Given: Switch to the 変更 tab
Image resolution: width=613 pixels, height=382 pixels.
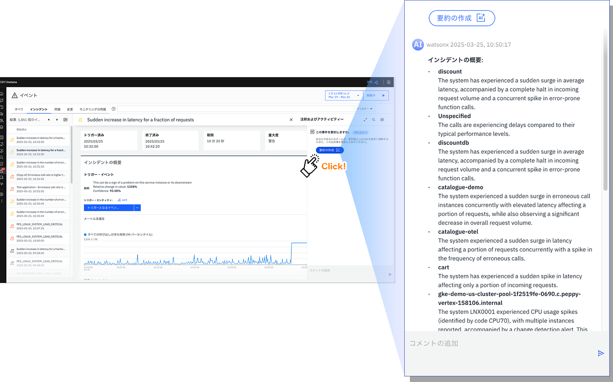Looking at the screenshot, I should pos(70,109).
